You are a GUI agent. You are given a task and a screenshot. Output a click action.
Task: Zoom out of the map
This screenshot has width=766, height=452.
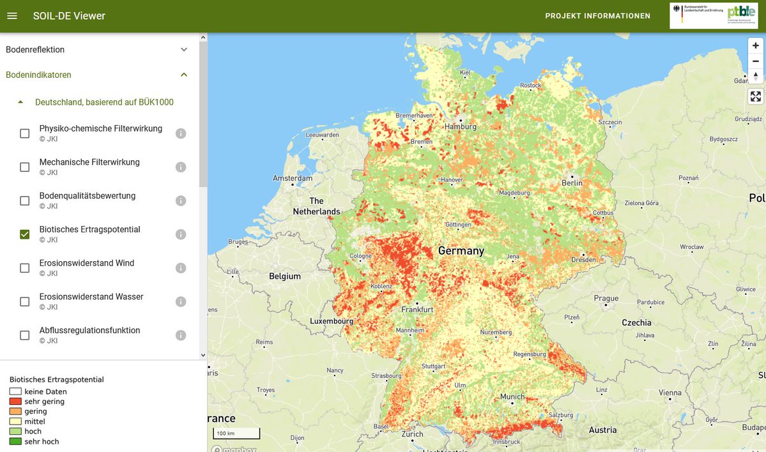(x=755, y=61)
